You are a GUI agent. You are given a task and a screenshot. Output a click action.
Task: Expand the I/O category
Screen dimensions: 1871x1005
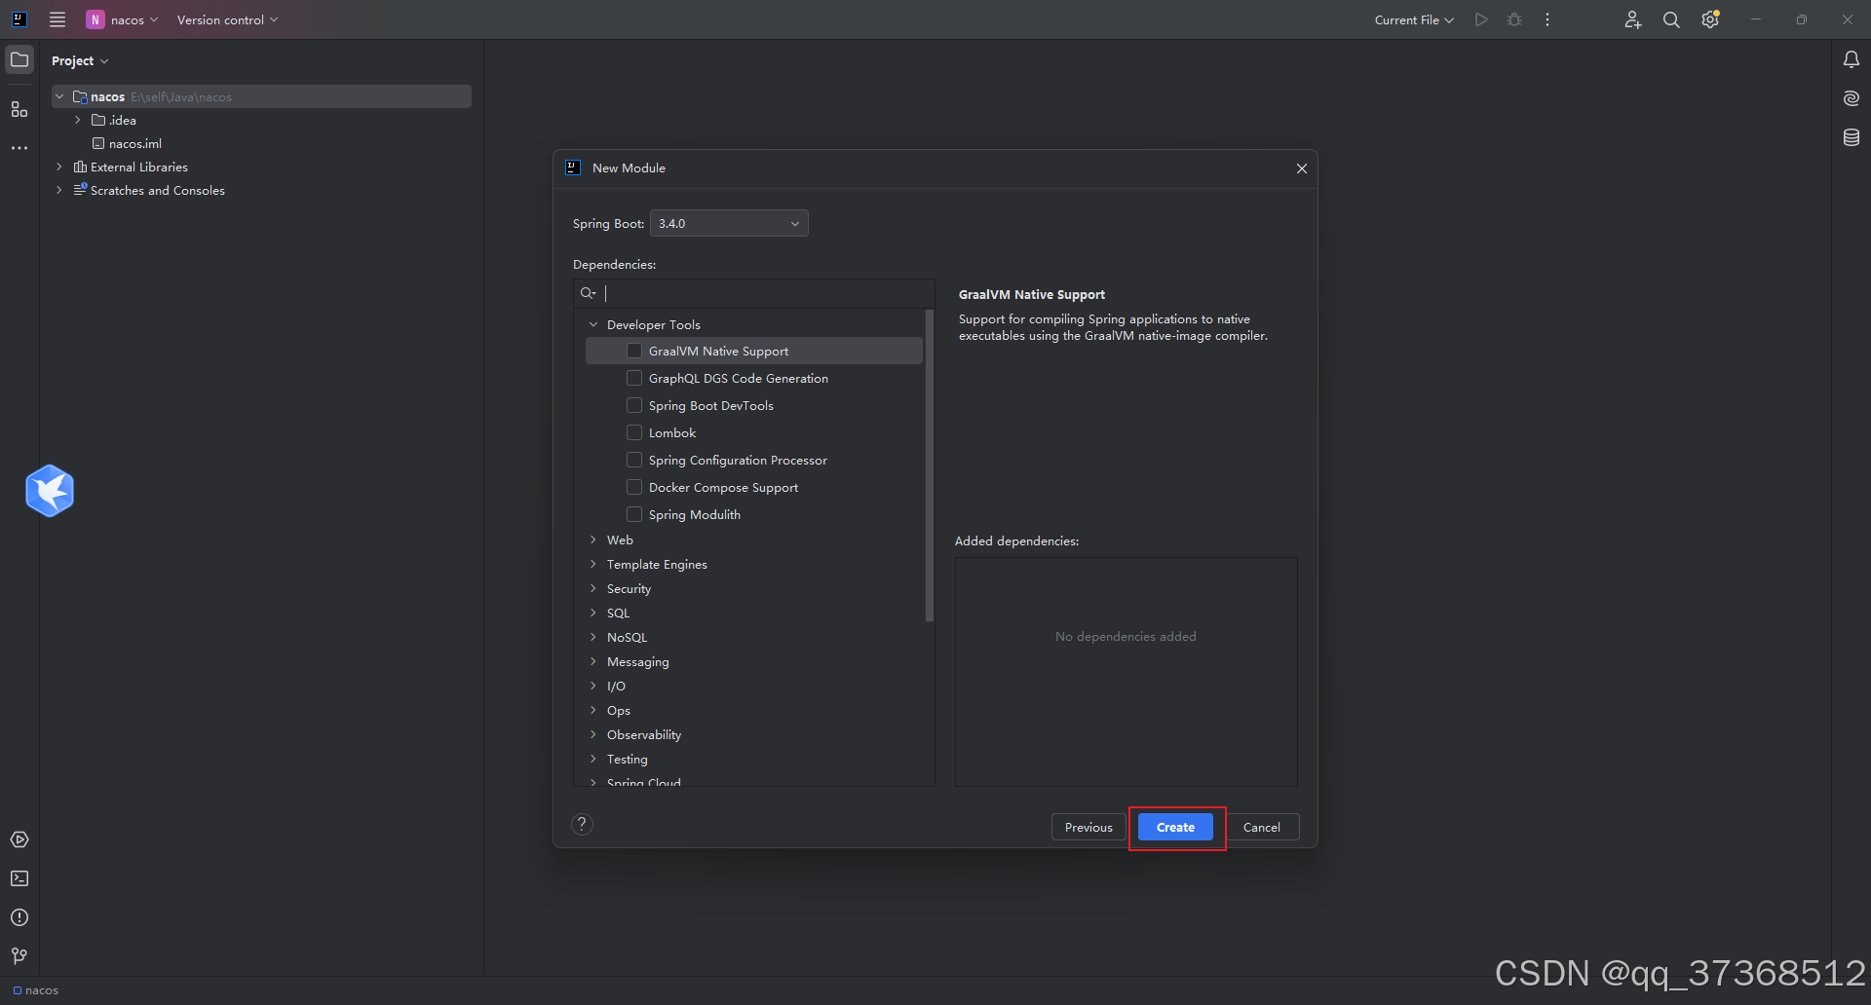[593, 686]
